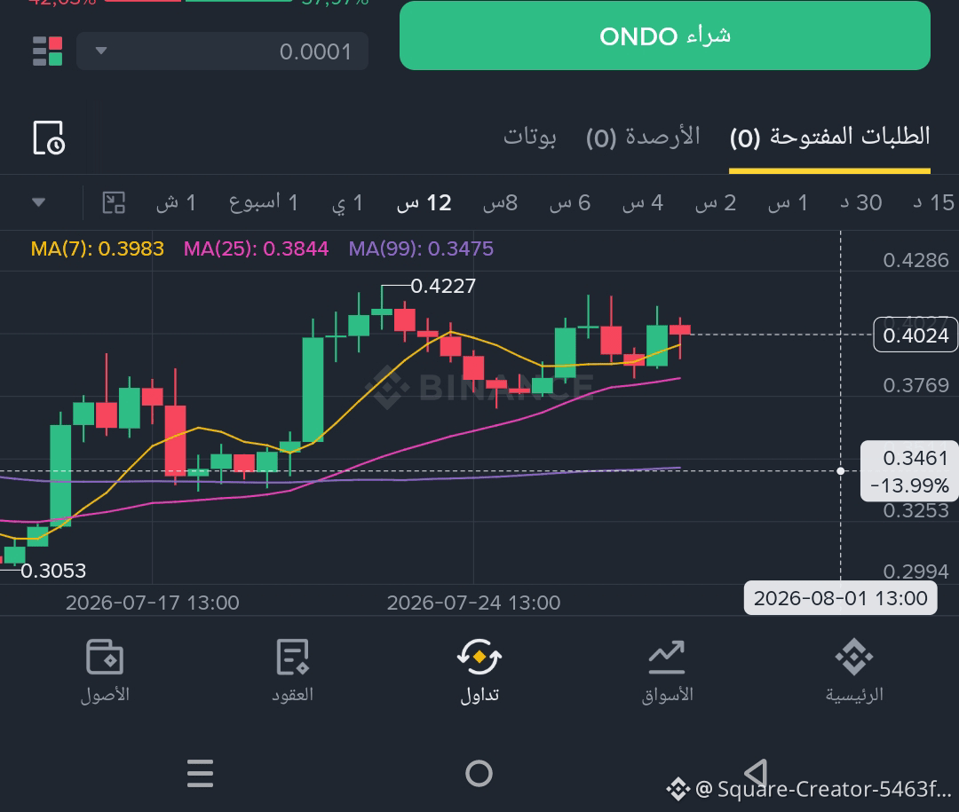This screenshot has height=812, width=959.
Task: Open الأسواق markets in bottom navigation
Action: click(667, 672)
